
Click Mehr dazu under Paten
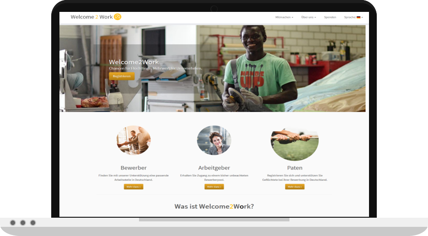pyautogui.click(x=295, y=187)
